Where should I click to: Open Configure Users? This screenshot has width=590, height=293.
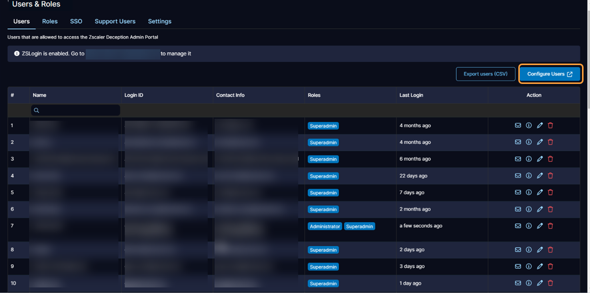point(547,73)
